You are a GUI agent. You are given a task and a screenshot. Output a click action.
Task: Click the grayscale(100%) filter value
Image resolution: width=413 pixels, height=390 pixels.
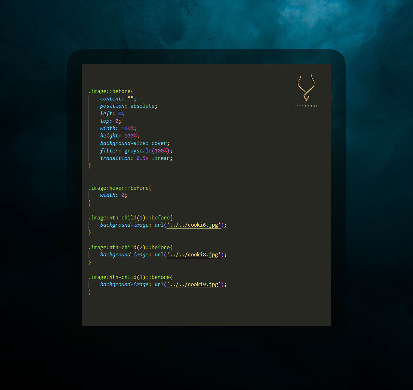(146, 150)
